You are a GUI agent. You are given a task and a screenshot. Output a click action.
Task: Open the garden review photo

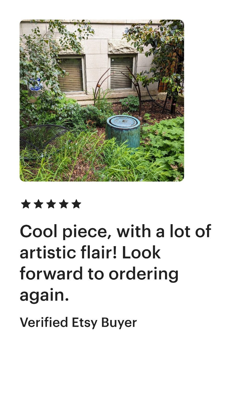coord(102,101)
